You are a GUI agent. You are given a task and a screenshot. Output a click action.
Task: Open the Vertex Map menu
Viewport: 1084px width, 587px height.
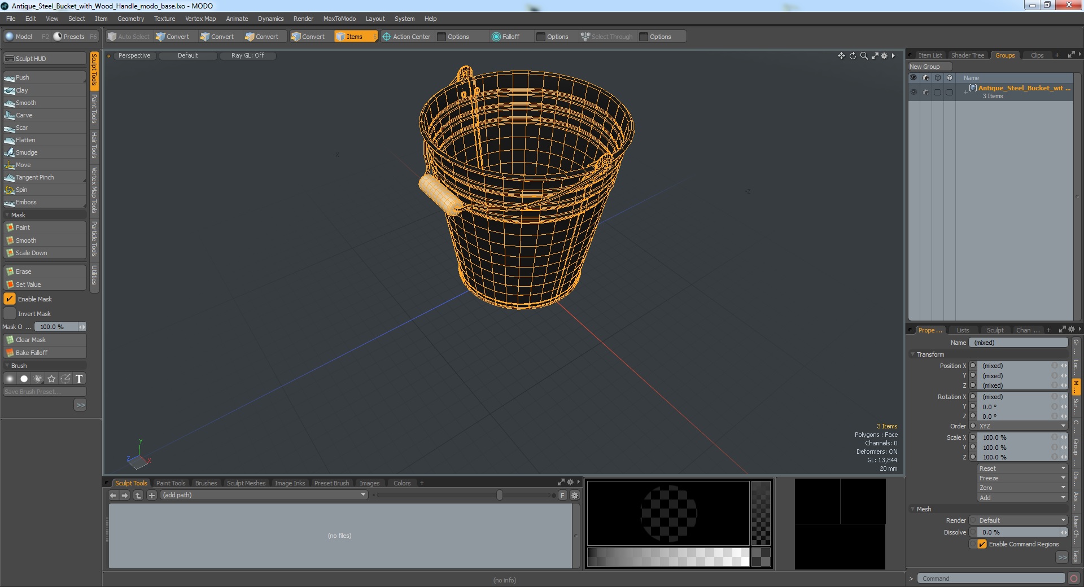(x=200, y=19)
